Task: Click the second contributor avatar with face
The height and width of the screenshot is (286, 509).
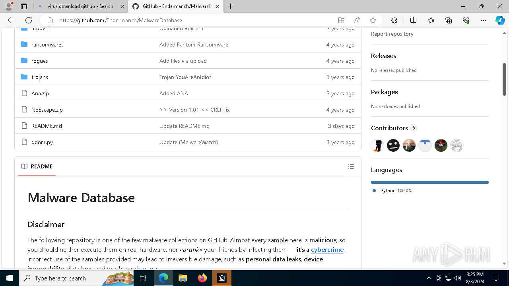Action: pyautogui.click(x=393, y=145)
